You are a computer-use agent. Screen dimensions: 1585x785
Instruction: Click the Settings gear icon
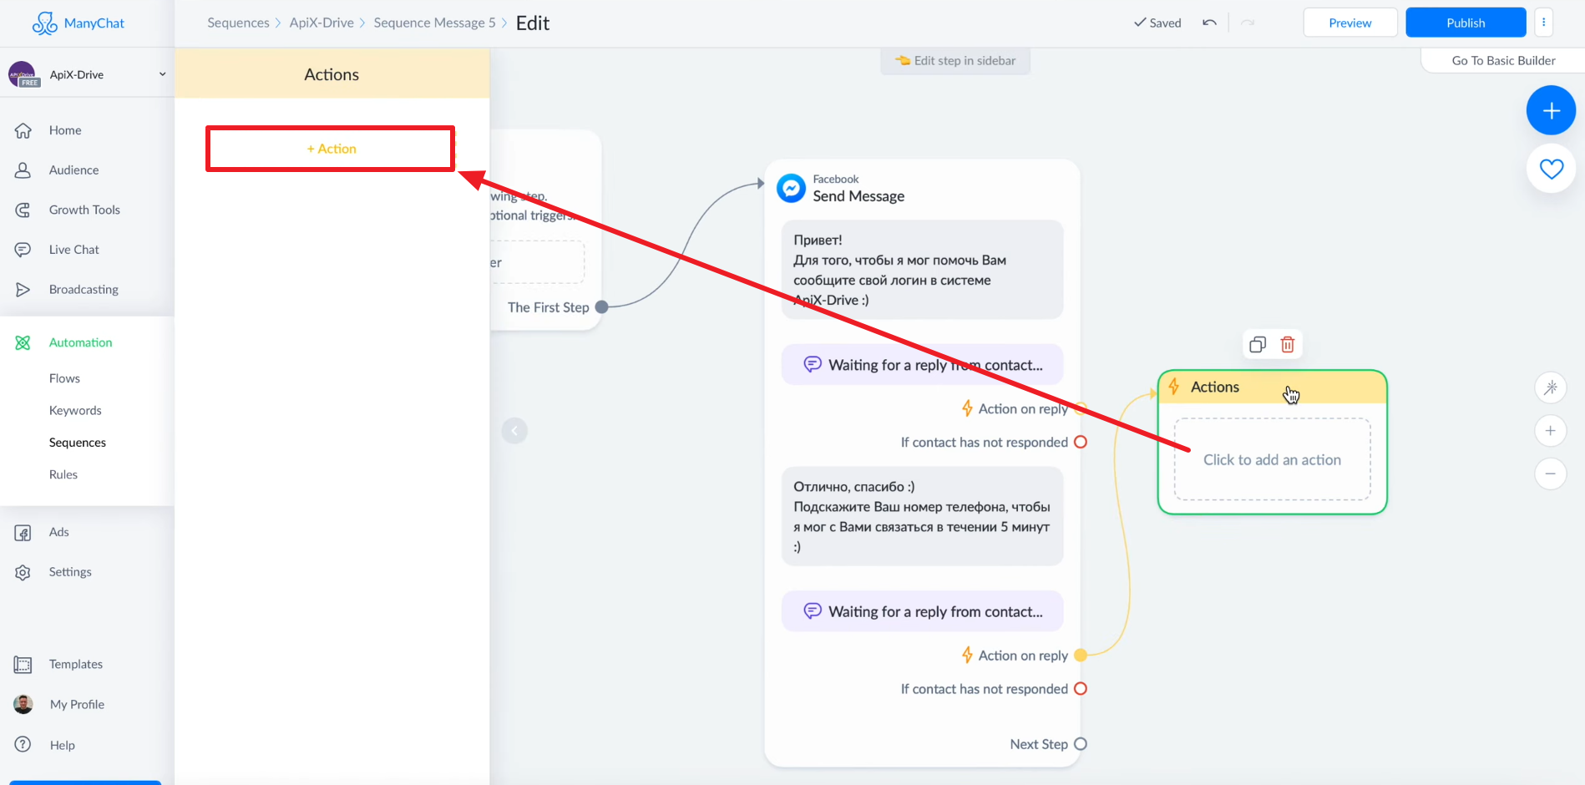[x=23, y=572]
